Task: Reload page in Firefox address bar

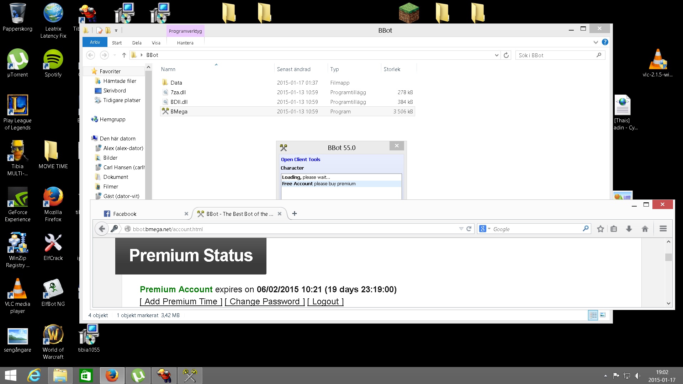Action: tap(469, 229)
